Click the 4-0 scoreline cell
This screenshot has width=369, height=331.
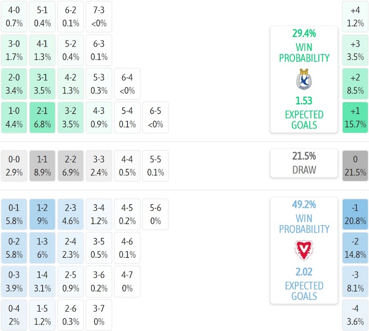coord(14,17)
